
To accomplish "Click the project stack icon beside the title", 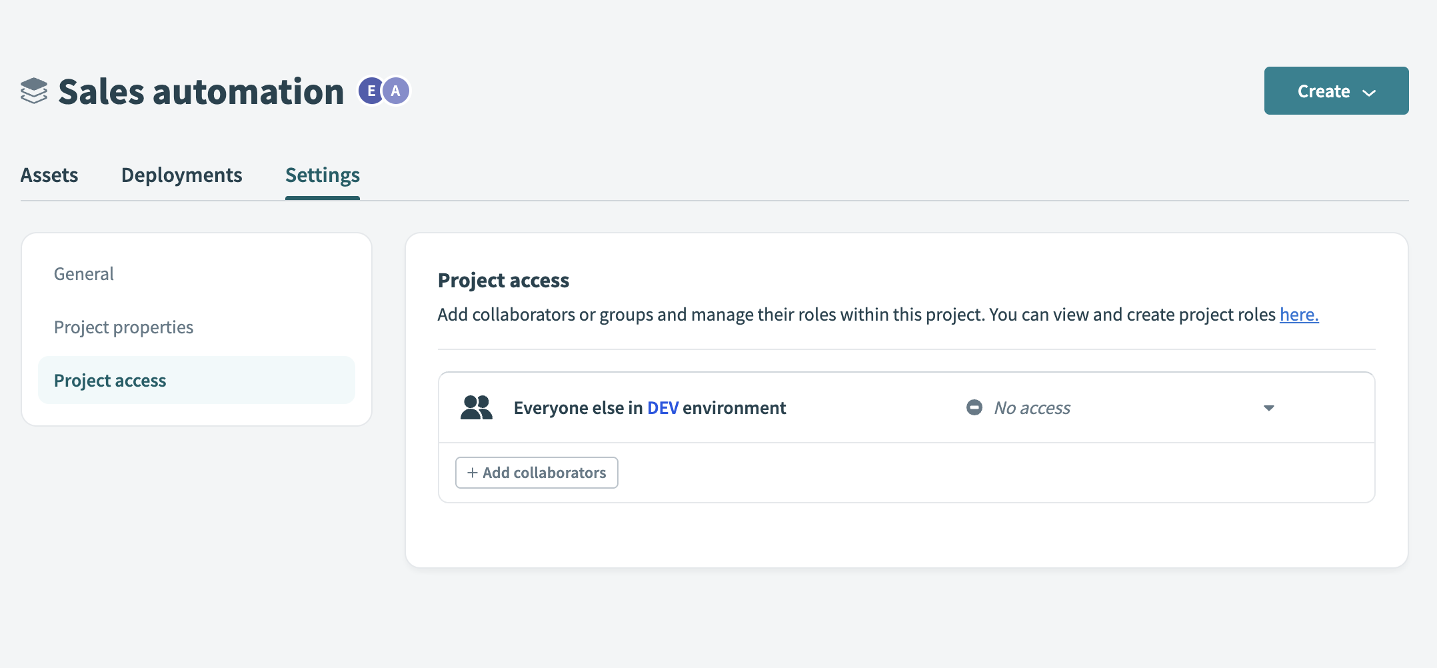I will [34, 91].
